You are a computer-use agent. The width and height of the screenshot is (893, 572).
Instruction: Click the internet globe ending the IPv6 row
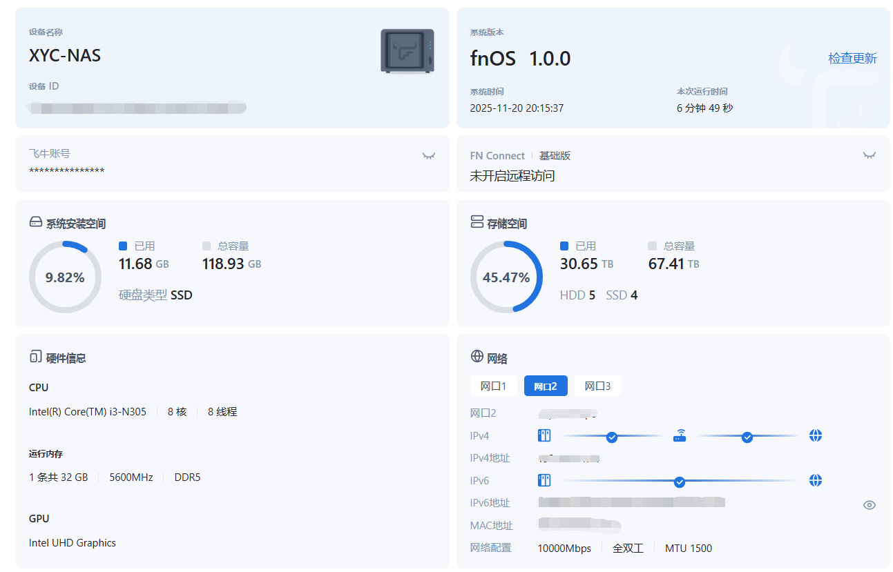[816, 480]
